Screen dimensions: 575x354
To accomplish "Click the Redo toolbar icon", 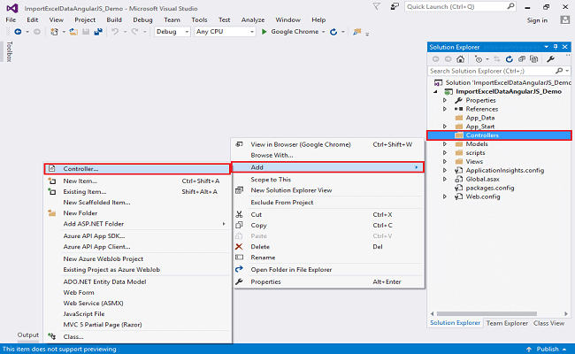I will (135, 32).
